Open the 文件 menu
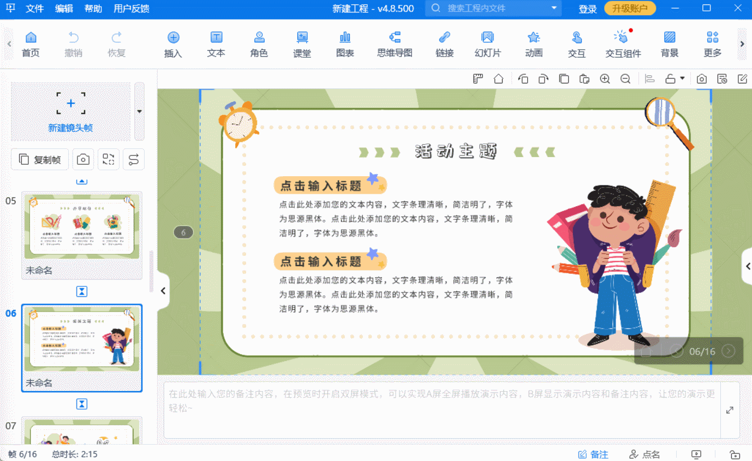 (34, 9)
